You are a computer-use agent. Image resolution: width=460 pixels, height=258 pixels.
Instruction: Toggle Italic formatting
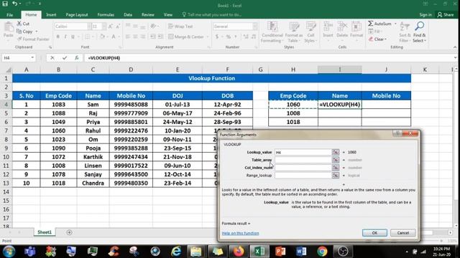point(65,37)
